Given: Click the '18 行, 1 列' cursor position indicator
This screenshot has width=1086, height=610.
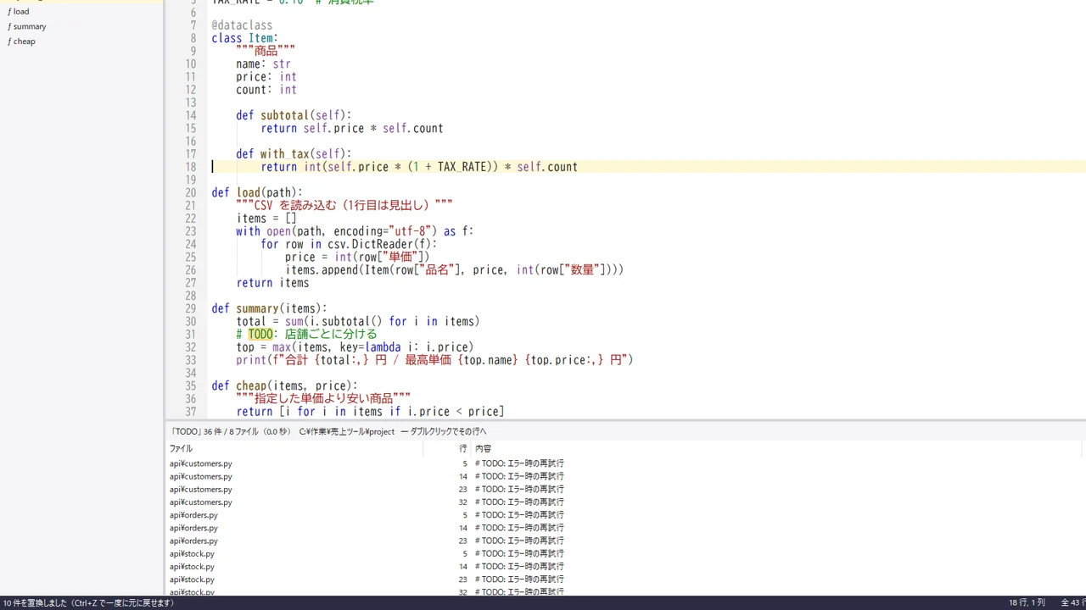Looking at the screenshot, I should [x=1027, y=603].
